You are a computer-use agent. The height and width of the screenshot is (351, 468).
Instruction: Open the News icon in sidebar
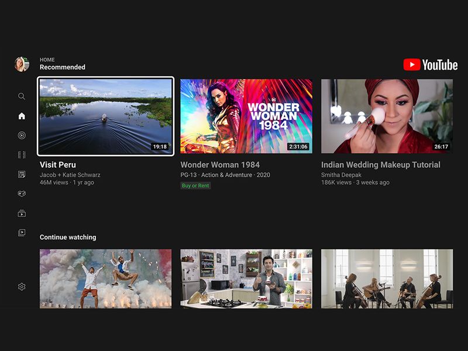(22, 174)
